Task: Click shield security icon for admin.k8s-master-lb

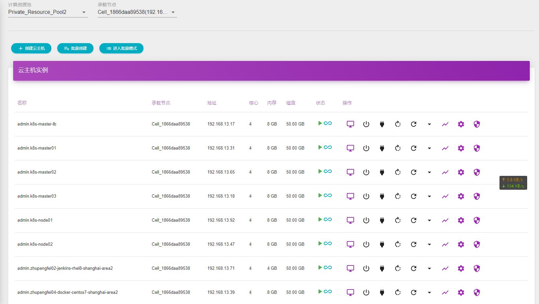Action: point(476,124)
